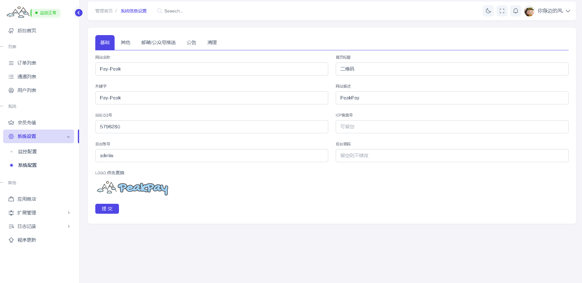Click the PeakPay logo to change it

pyautogui.click(x=133, y=188)
